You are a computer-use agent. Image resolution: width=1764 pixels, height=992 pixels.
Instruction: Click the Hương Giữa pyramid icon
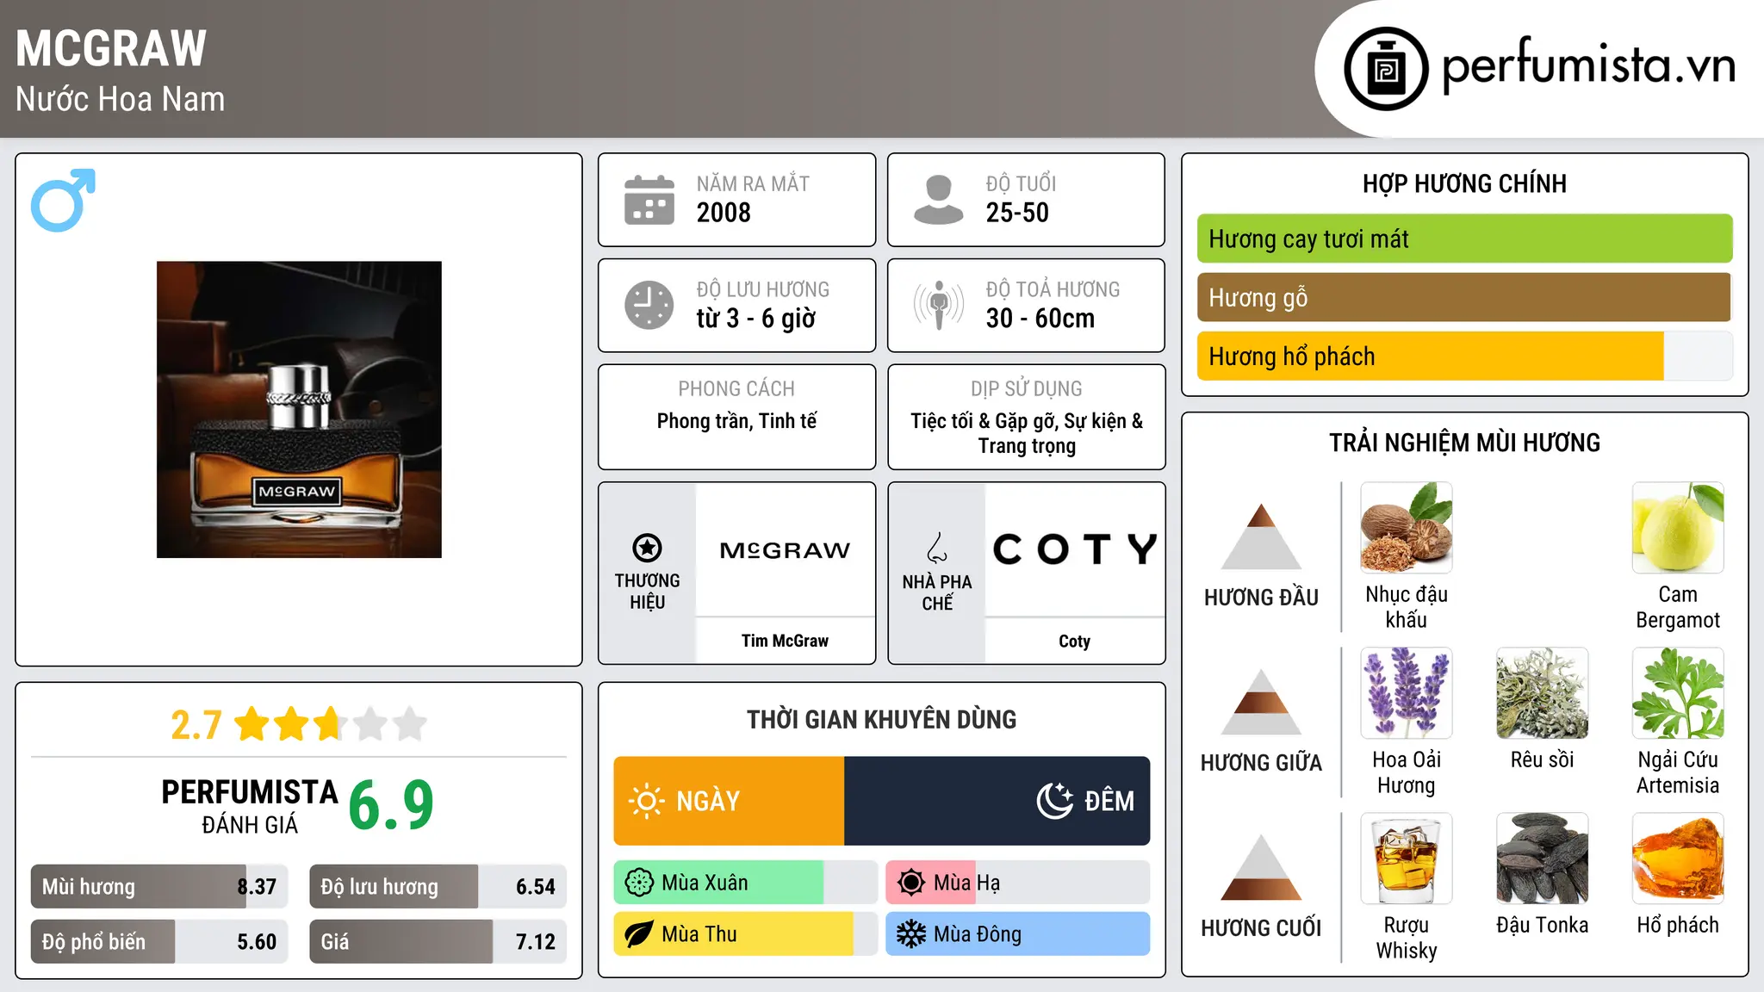point(1261,702)
